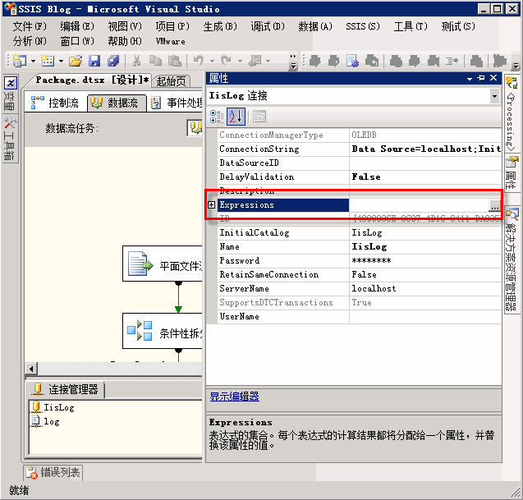Image resolution: width=523 pixels, height=500 pixels.
Task: Open the New Project dropdown arrow
Action: pos(33,61)
